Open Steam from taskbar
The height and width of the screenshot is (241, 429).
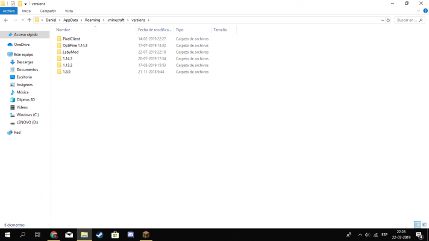click(99, 235)
